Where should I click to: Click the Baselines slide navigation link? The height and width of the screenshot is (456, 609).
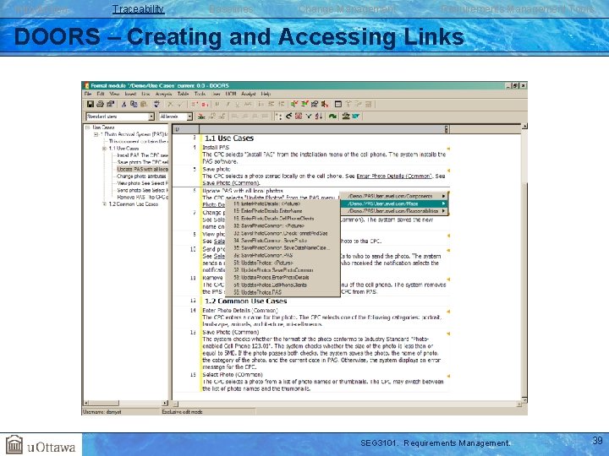231,9
